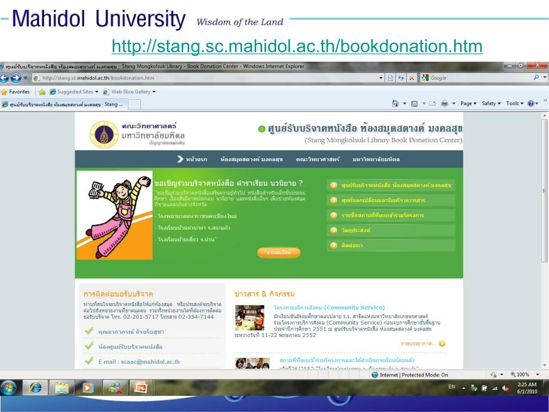Image resolution: width=549 pixels, height=412 pixels.
Task: Click the page vertical scrollbar thumb
Action: pyautogui.click(x=544, y=191)
